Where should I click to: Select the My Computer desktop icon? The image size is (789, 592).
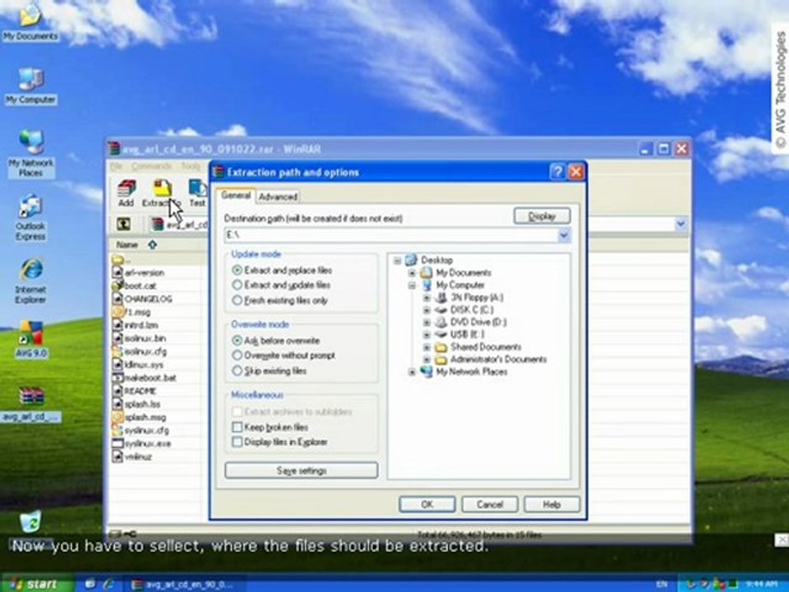30,86
